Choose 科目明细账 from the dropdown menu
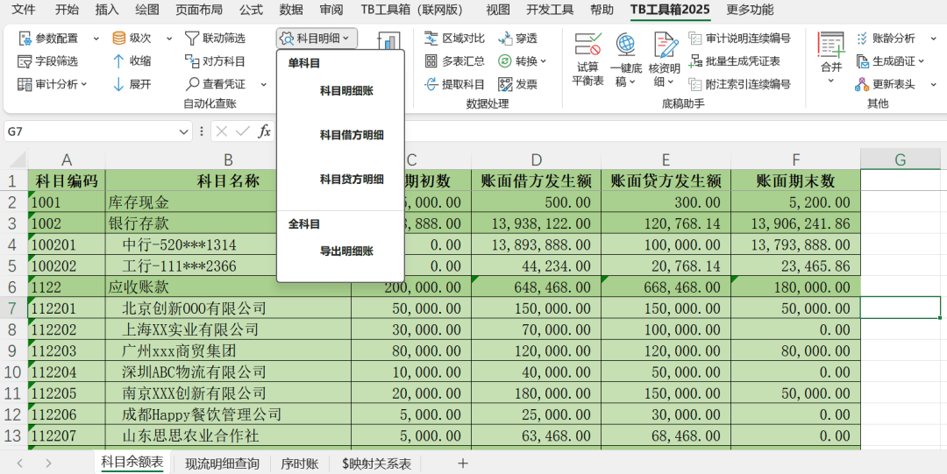947x474 pixels. pos(346,91)
